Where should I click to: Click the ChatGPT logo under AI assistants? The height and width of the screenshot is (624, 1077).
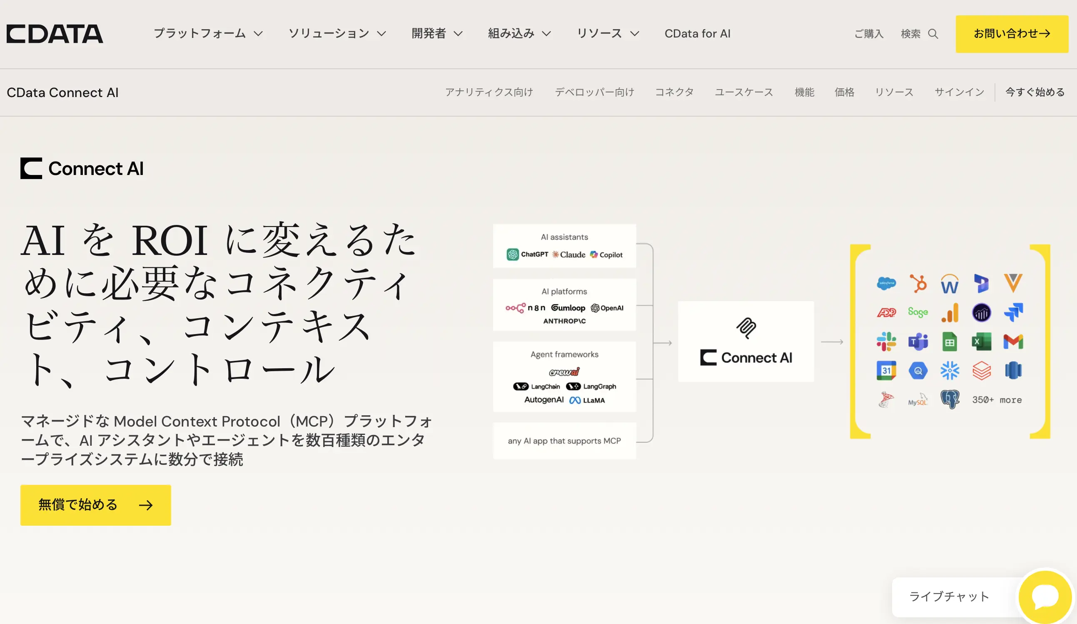(x=527, y=254)
